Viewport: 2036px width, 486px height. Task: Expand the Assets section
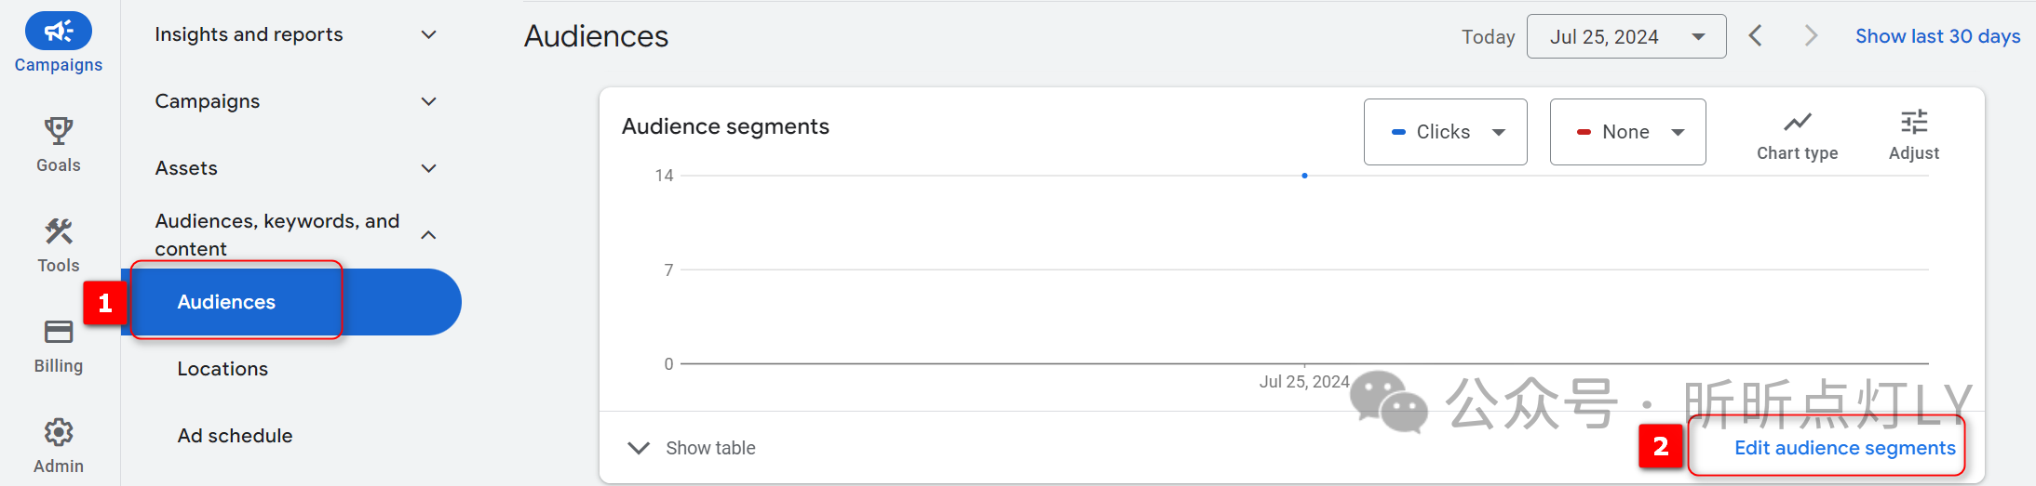tap(296, 168)
